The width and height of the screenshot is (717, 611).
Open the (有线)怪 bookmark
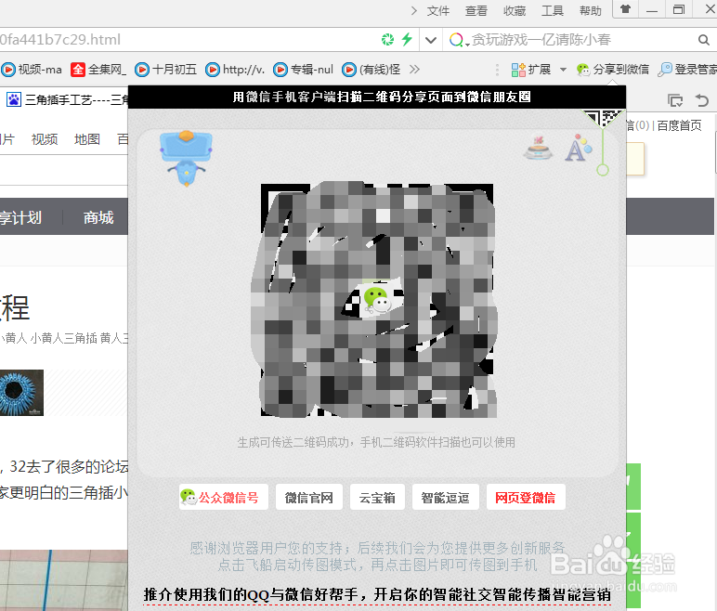(x=372, y=70)
